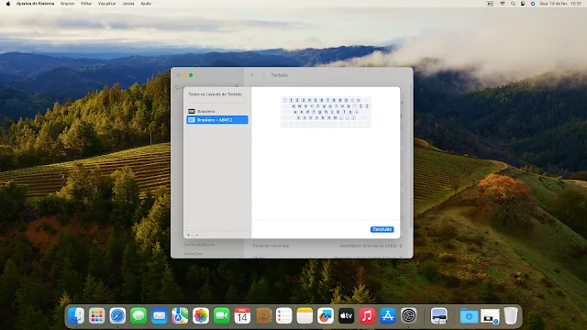Screen dimensions: 587x330
Task: Open Messages from the Dock
Action: 138,315
